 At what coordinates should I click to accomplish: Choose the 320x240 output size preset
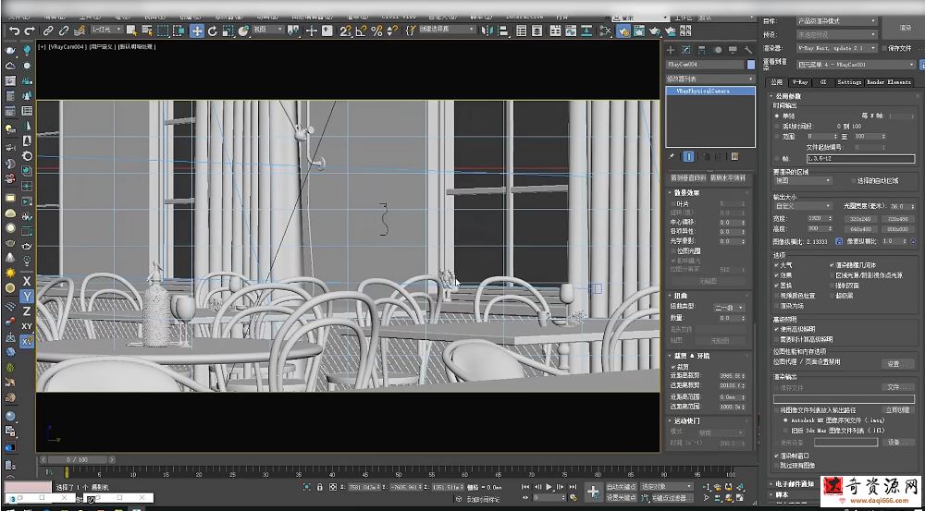[x=858, y=219]
